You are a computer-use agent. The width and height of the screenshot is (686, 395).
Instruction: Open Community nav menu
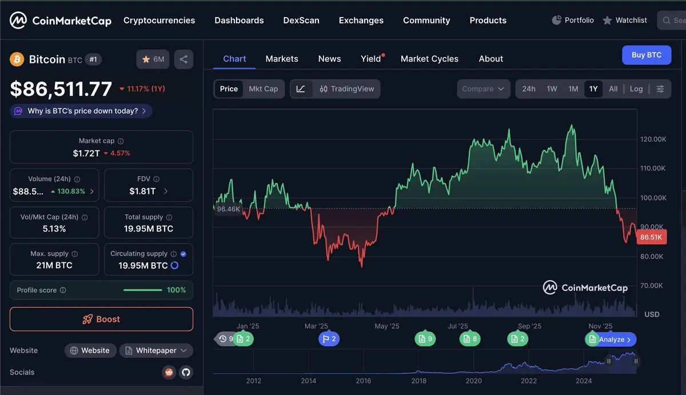426,21
